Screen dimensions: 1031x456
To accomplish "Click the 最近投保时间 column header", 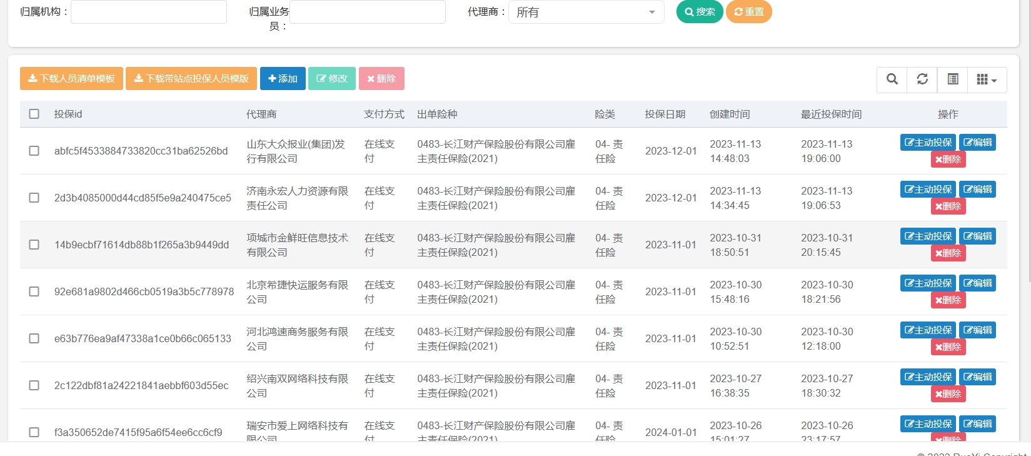I will click(x=832, y=114).
